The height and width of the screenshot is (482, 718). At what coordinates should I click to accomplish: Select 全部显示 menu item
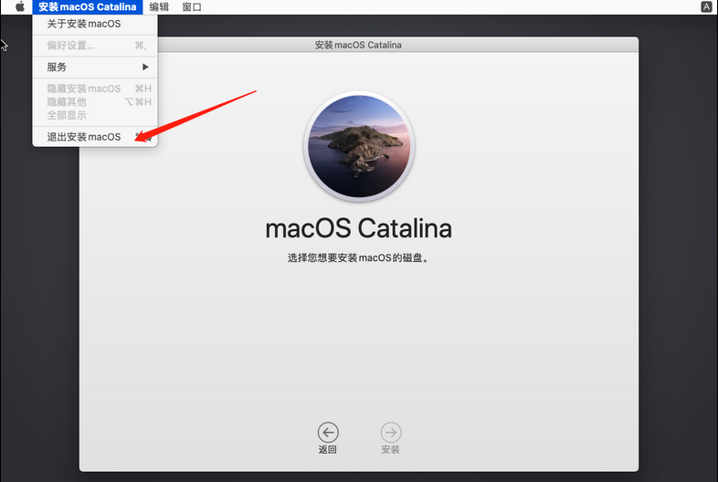click(x=95, y=115)
